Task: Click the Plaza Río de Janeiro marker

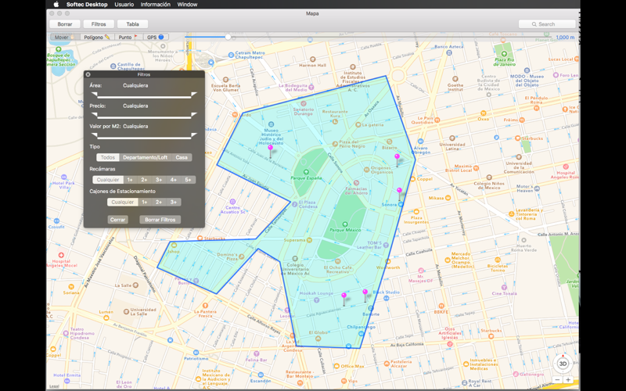Action: coord(504,53)
